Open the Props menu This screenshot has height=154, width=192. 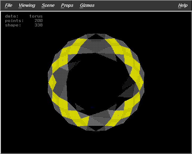(x=67, y=5)
